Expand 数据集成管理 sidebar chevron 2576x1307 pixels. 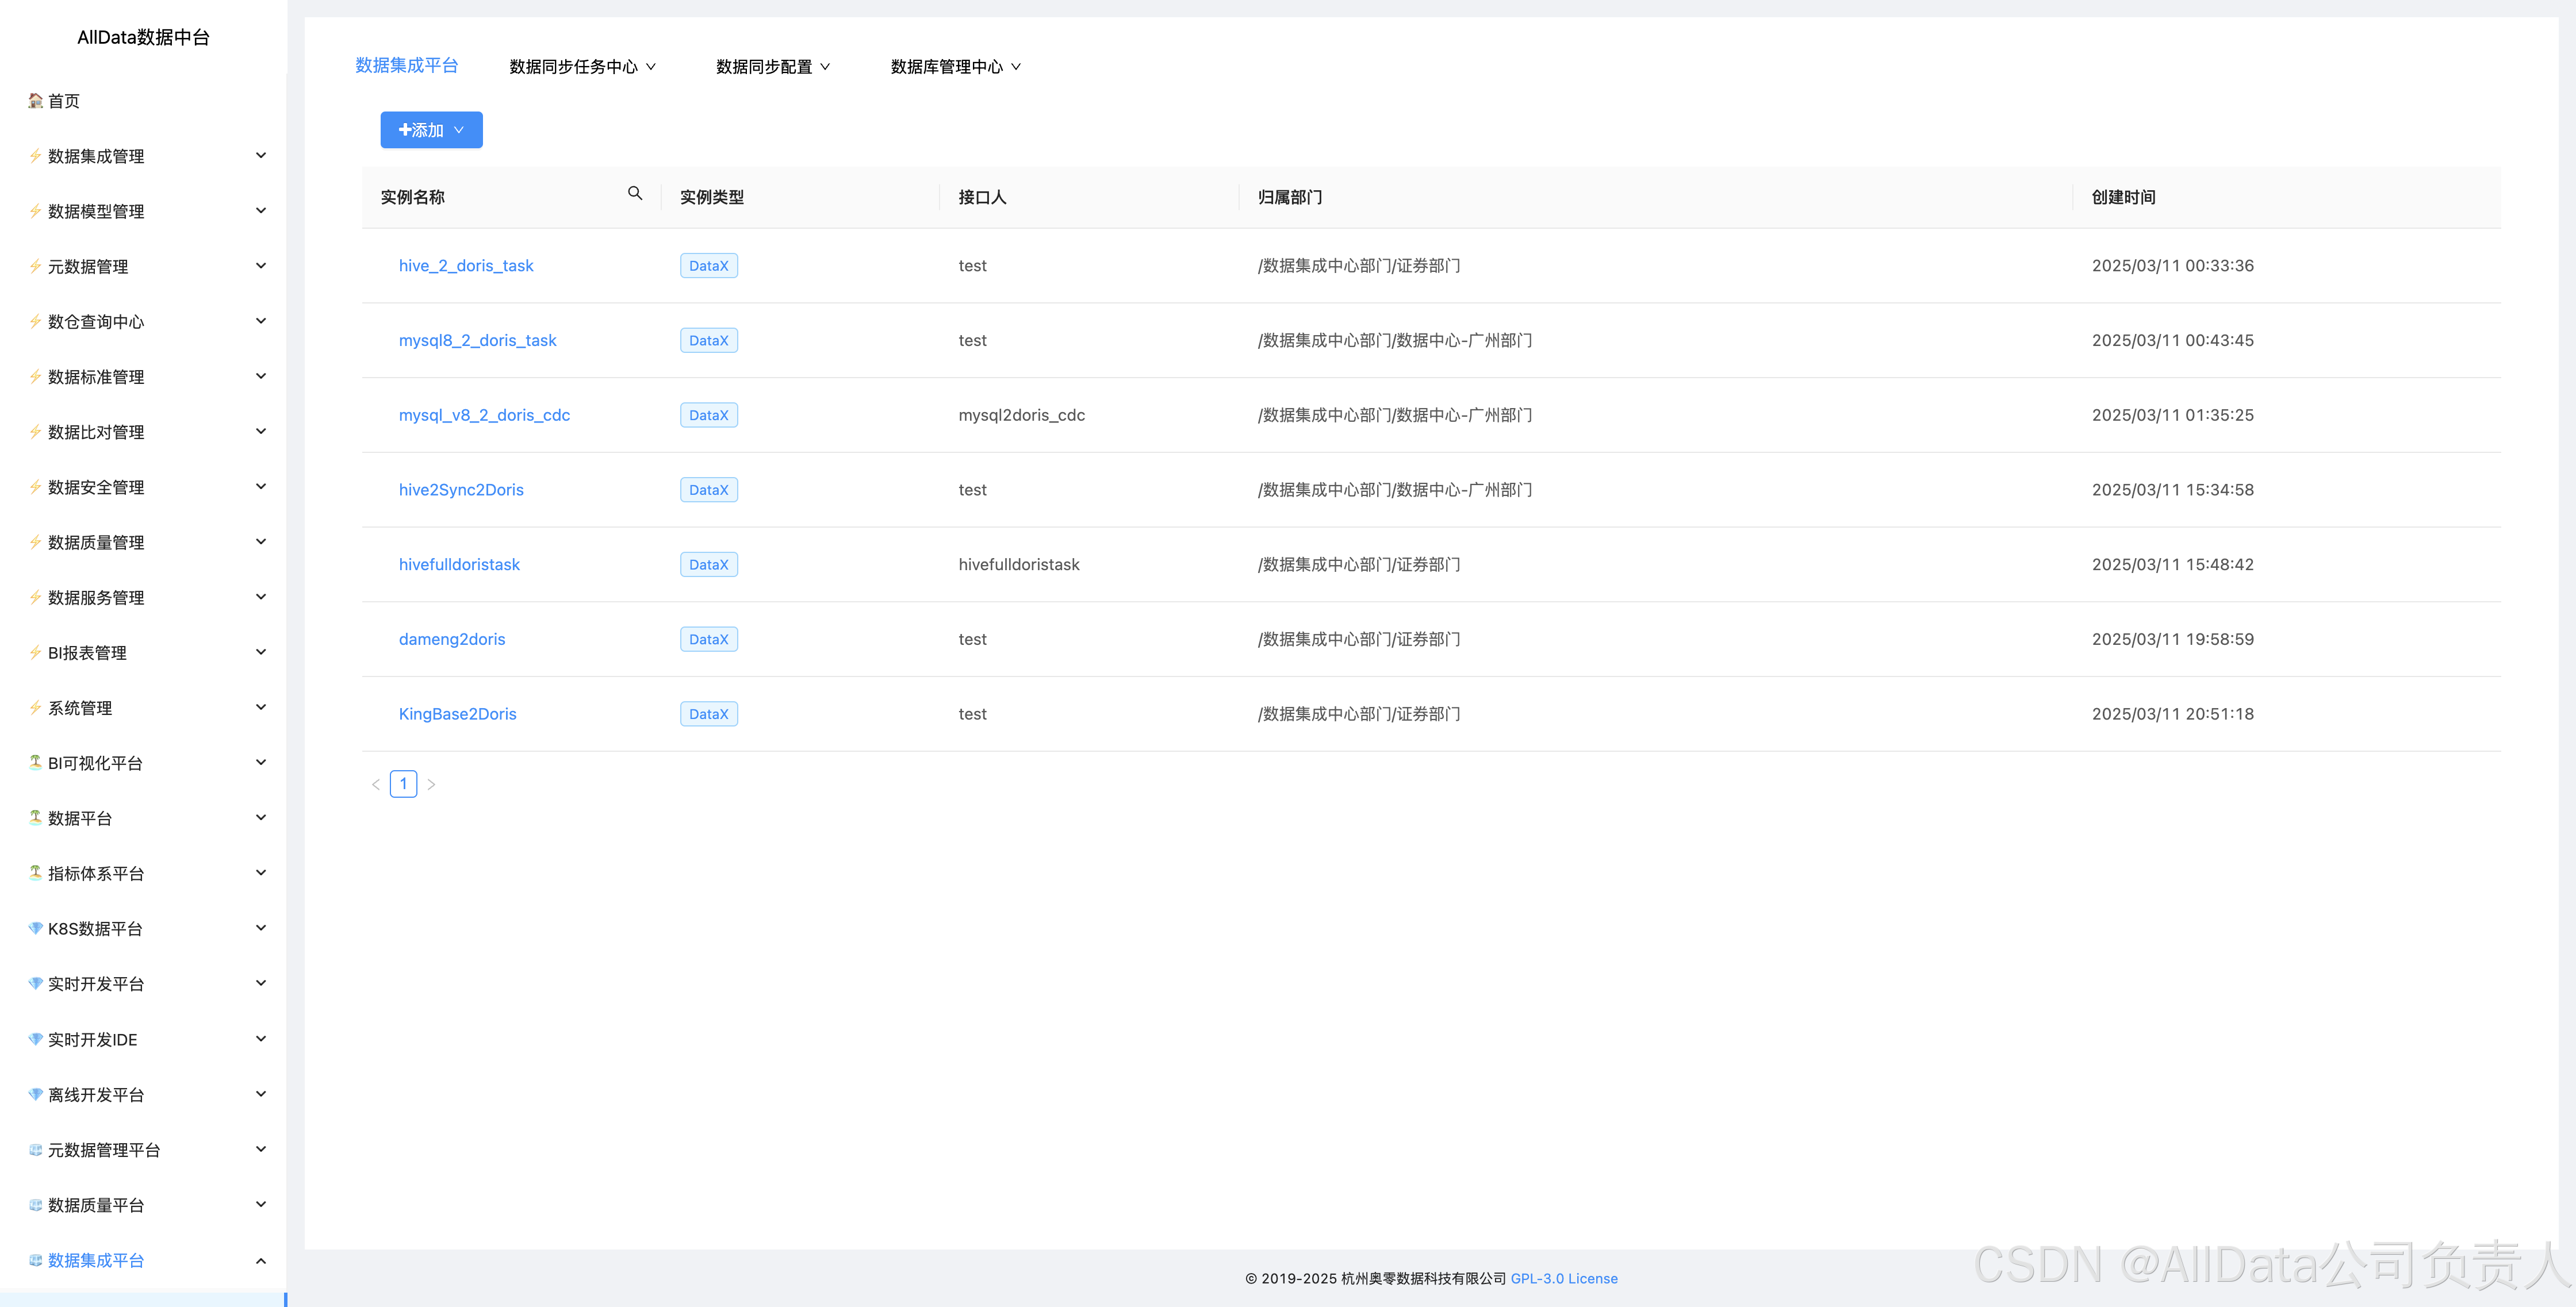(x=261, y=156)
